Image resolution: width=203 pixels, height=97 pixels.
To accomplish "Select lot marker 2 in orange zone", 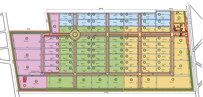I will pos(181,40).
